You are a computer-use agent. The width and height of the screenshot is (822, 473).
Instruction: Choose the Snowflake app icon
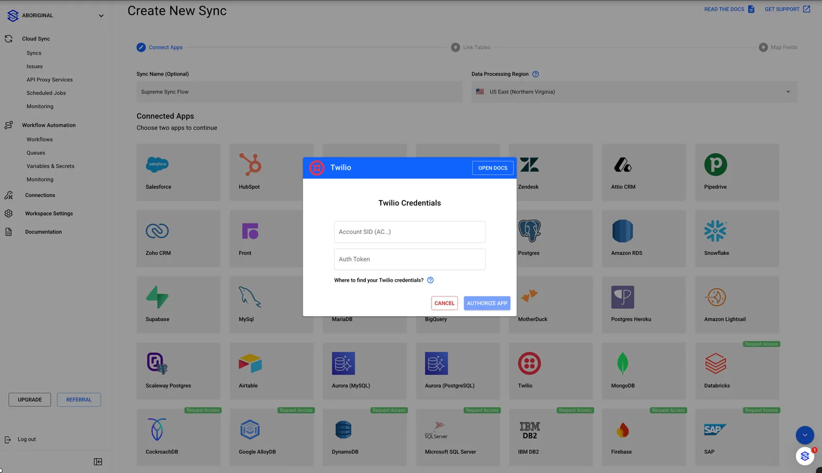715,231
